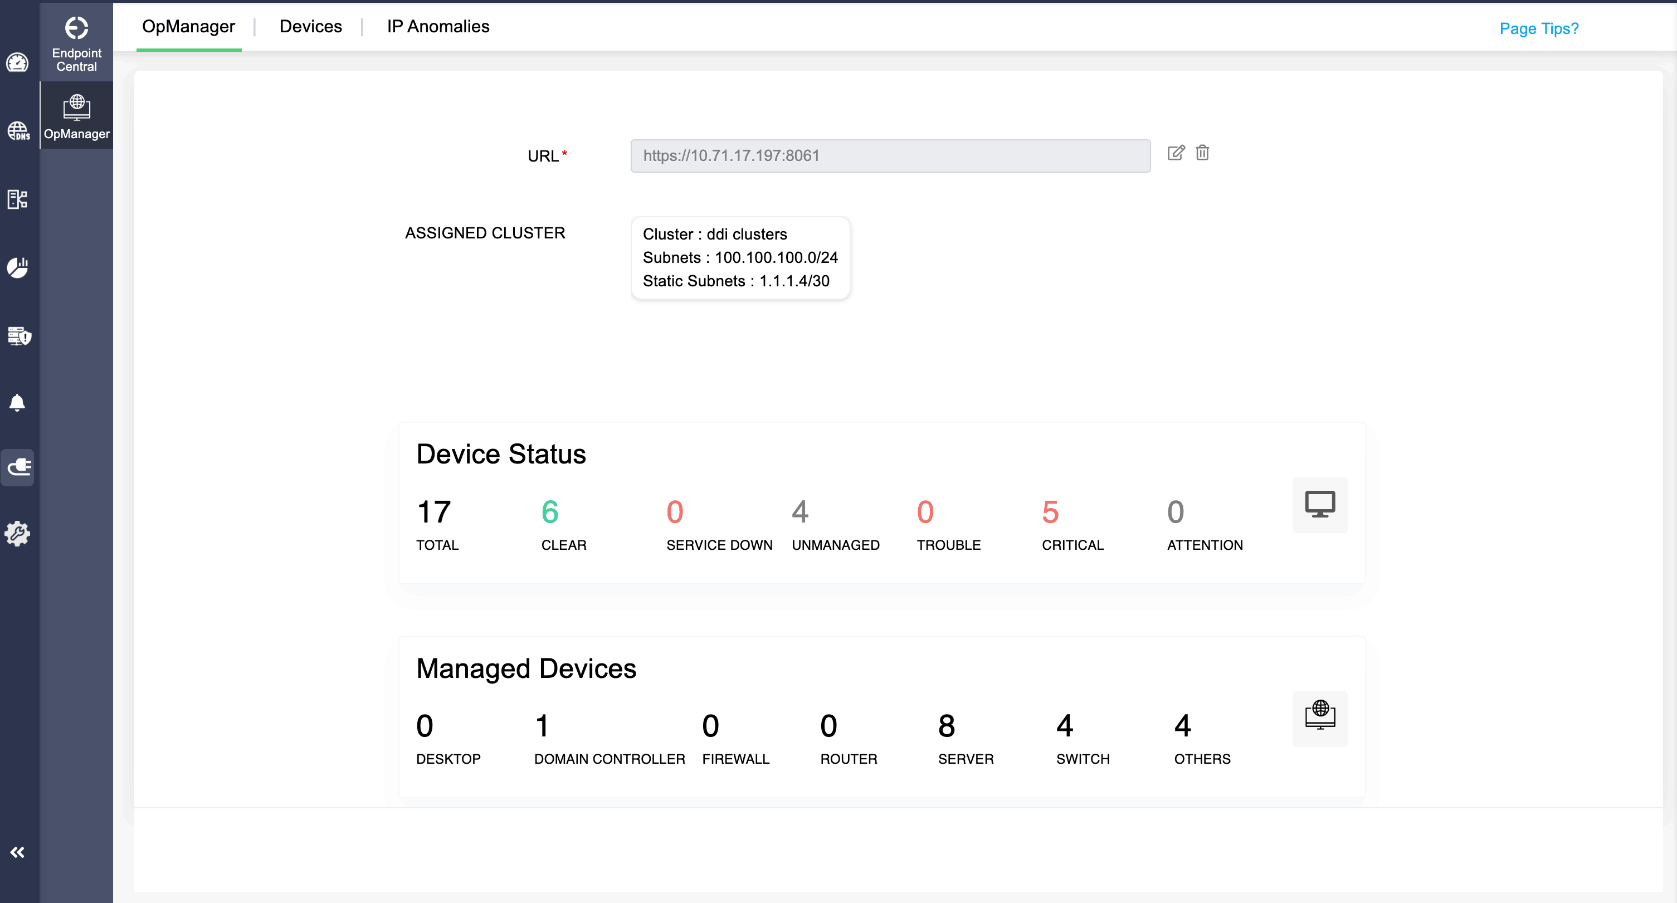The image size is (1677, 903).
Task: Open the server security sidebar icon
Action: tap(18, 336)
